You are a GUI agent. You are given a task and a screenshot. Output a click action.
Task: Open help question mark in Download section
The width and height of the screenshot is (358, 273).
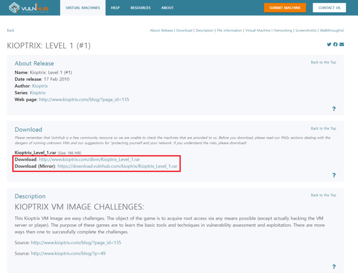[334, 175]
